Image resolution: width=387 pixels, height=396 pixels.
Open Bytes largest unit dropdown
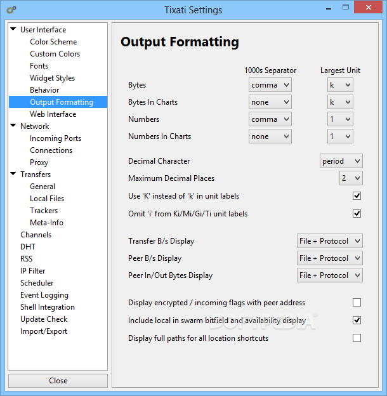340,85
